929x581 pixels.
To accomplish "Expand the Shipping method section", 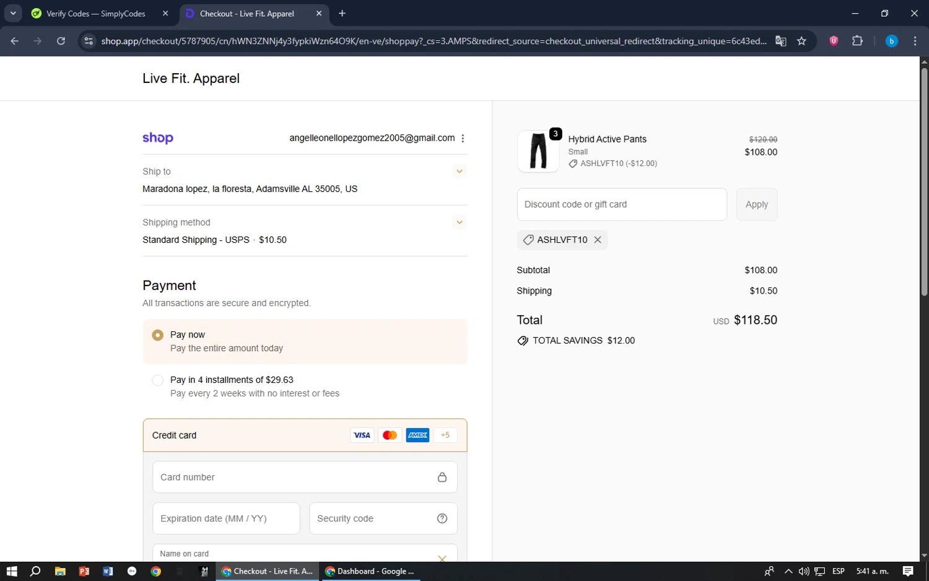I will pos(460,222).
